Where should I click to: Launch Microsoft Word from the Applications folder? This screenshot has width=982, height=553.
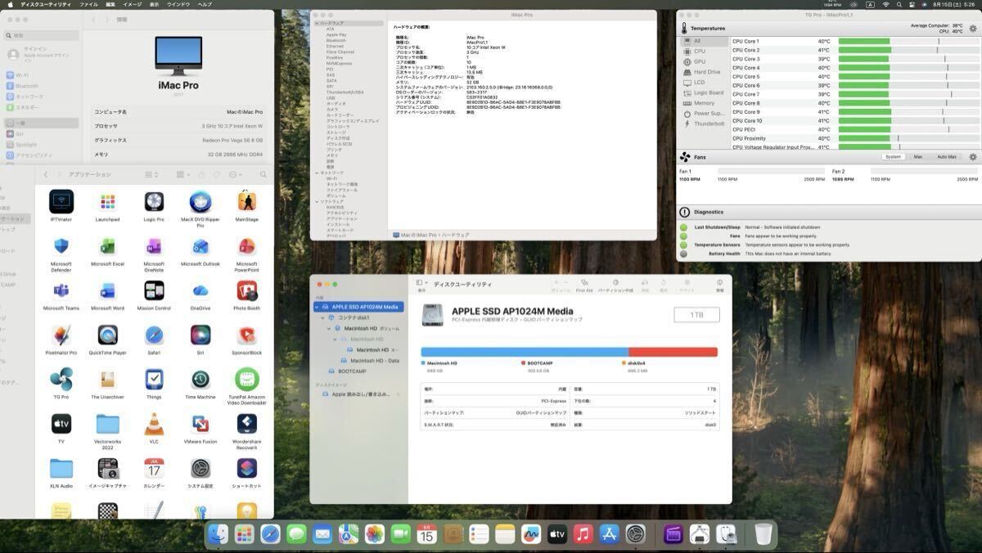(107, 290)
